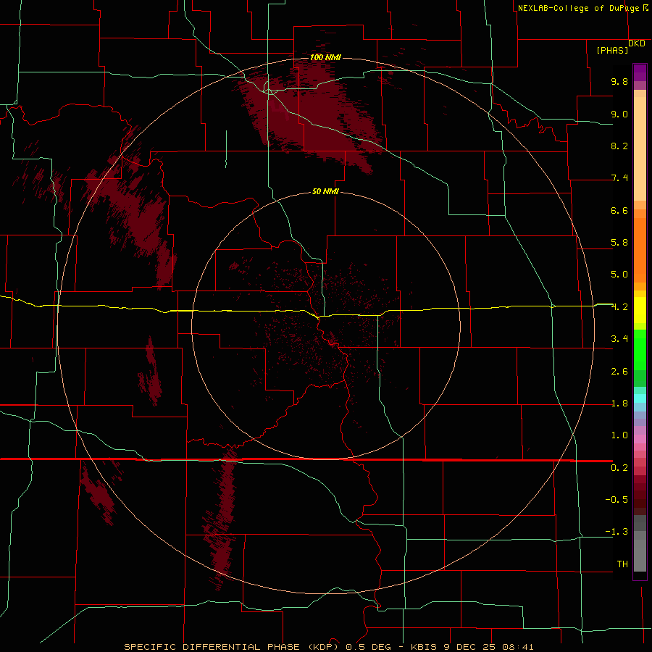Click the 9.0 color scale value
The width and height of the screenshot is (652, 652).
tap(619, 114)
